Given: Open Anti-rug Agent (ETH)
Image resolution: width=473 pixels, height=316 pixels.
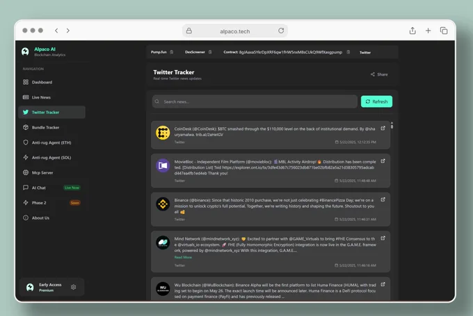Looking at the screenshot, I should click(x=51, y=142).
